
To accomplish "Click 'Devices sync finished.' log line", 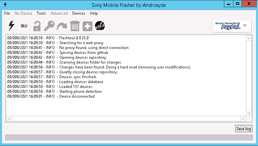I will [x=52, y=77].
